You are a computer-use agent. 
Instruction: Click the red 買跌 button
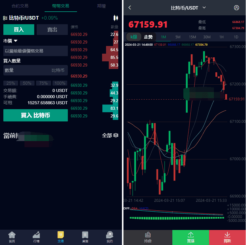(x=227, y=237)
